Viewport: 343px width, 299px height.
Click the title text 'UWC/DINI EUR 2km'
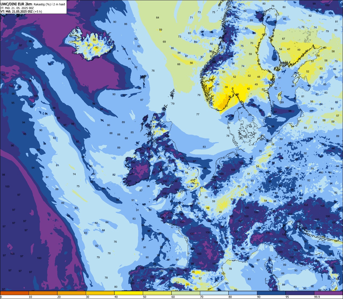pyautogui.click(x=16, y=4)
